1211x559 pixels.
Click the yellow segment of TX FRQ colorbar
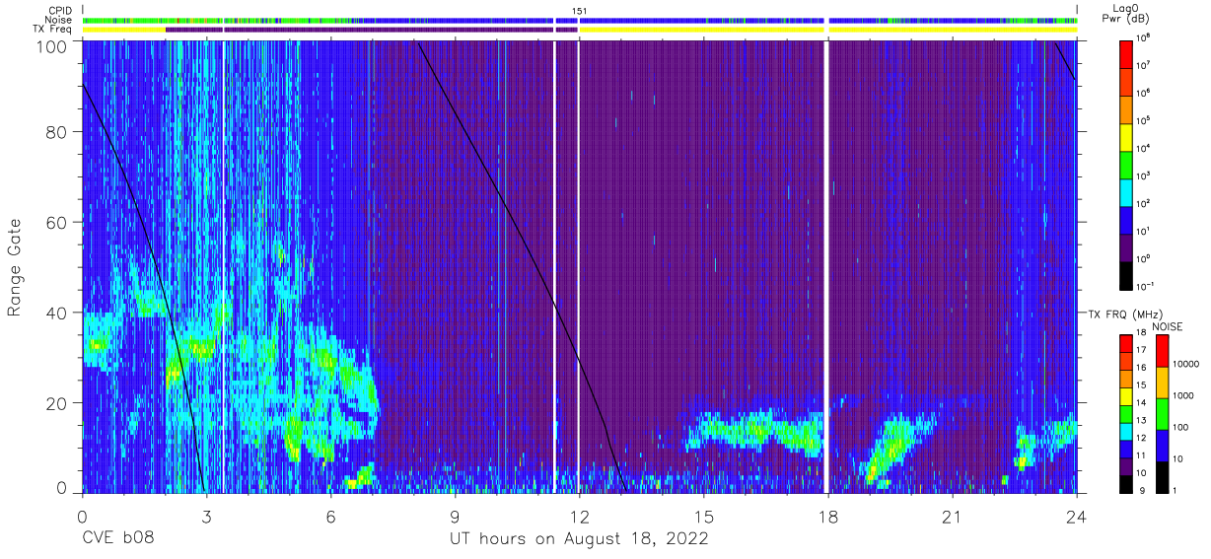[1126, 395]
